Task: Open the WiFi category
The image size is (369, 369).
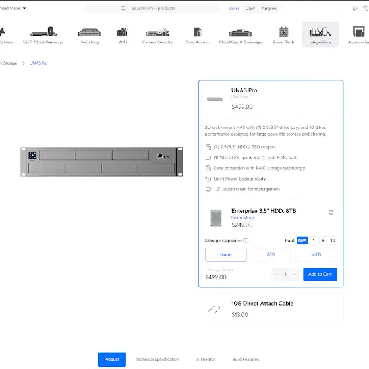Action: point(123,35)
